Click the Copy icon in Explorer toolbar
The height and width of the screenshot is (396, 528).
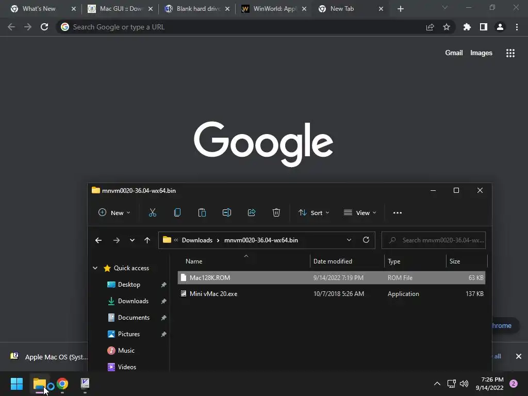click(x=177, y=212)
